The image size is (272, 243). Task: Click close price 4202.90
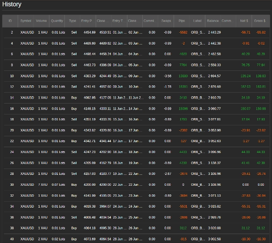pos(105,152)
